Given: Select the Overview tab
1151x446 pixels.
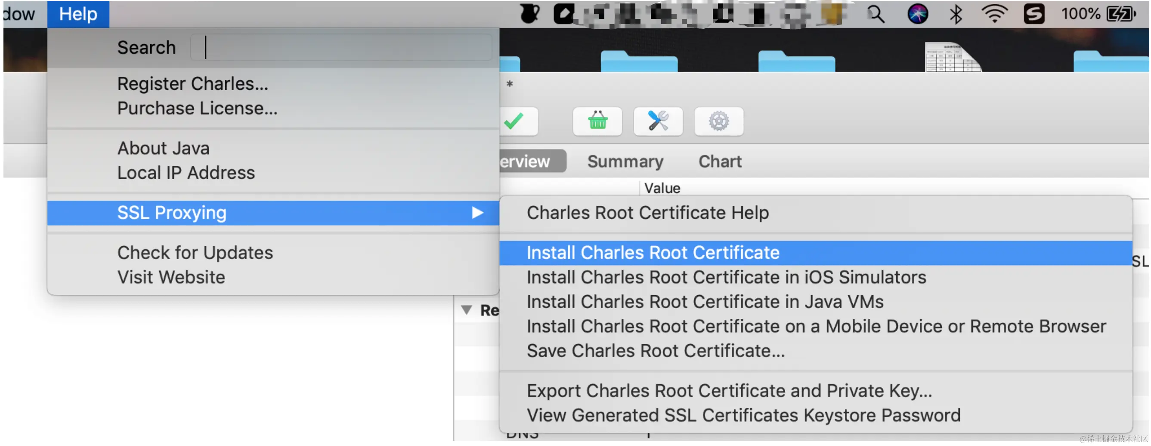Looking at the screenshot, I should (x=532, y=161).
